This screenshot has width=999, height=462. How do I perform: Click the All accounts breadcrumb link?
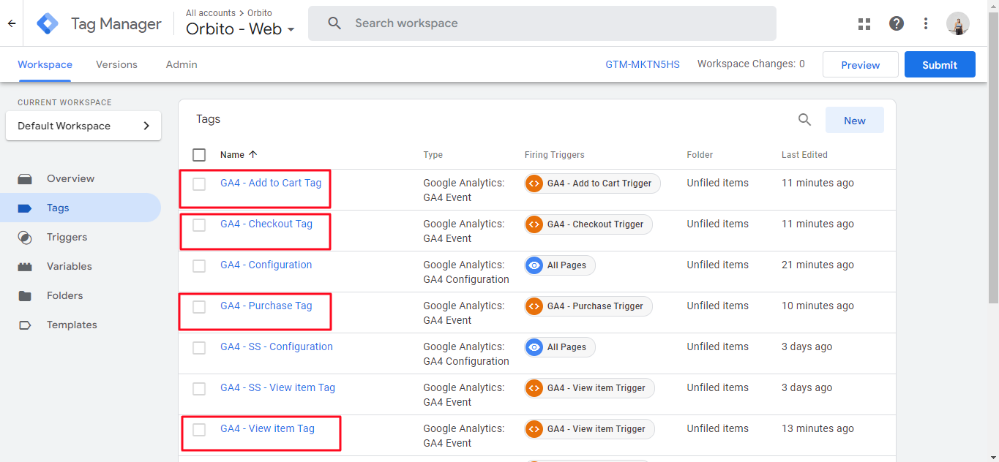pos(211,13)
